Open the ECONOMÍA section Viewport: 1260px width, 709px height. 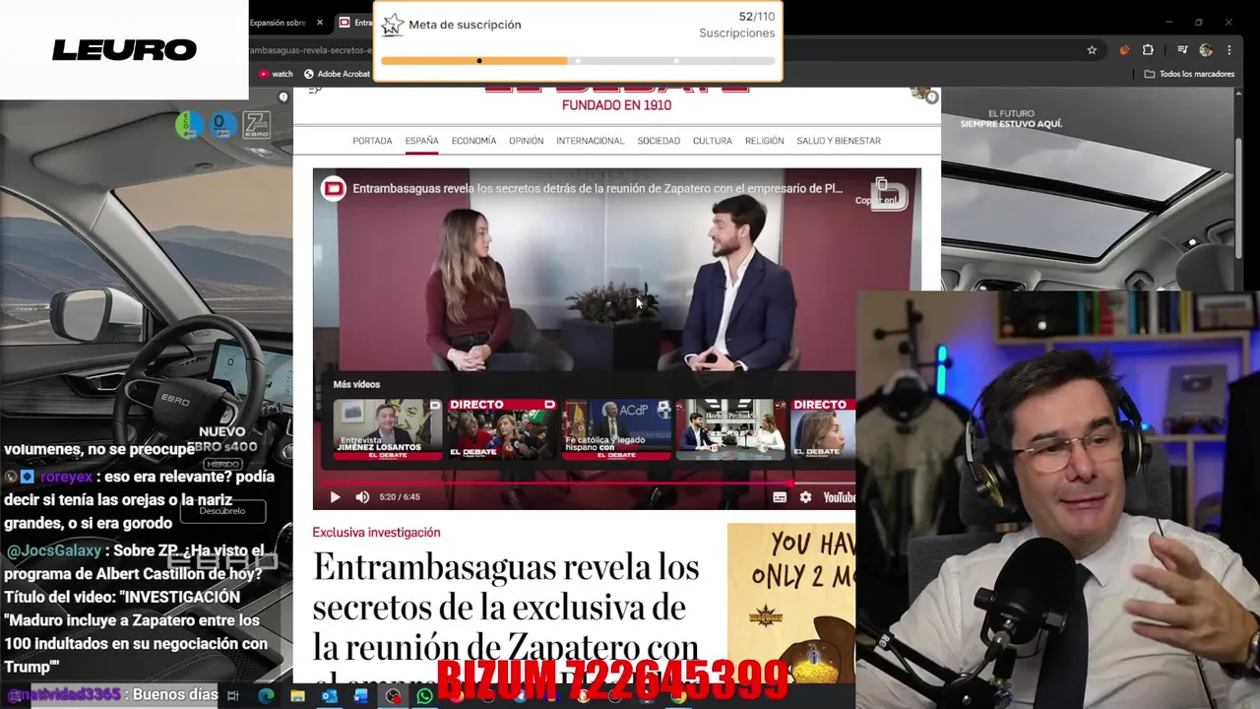point(473,141)
